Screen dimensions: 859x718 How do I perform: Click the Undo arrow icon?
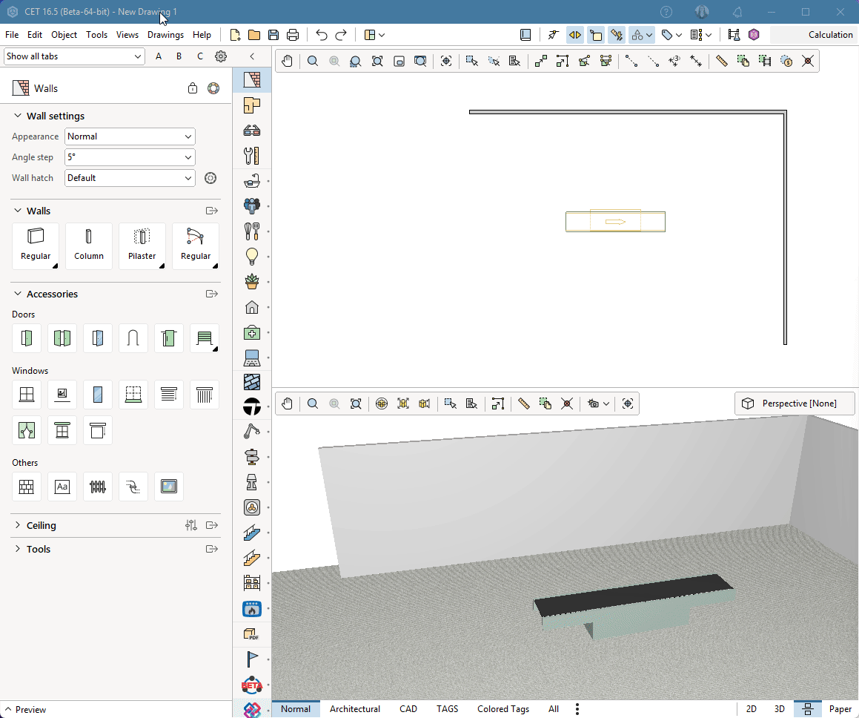coord(321,35)
